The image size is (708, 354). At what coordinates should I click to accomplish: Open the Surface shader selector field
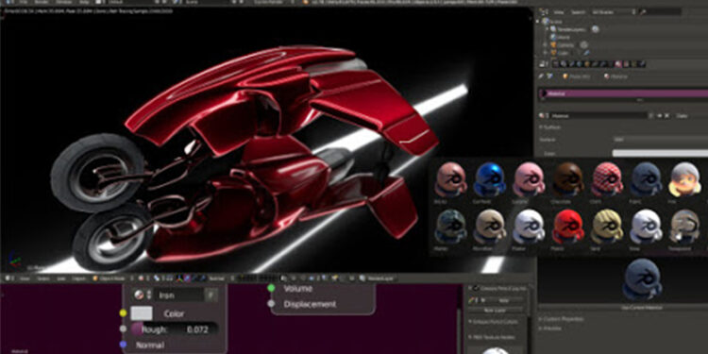pos(660,140)
